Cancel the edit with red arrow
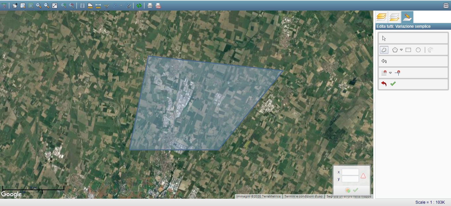 coord(384,84)
